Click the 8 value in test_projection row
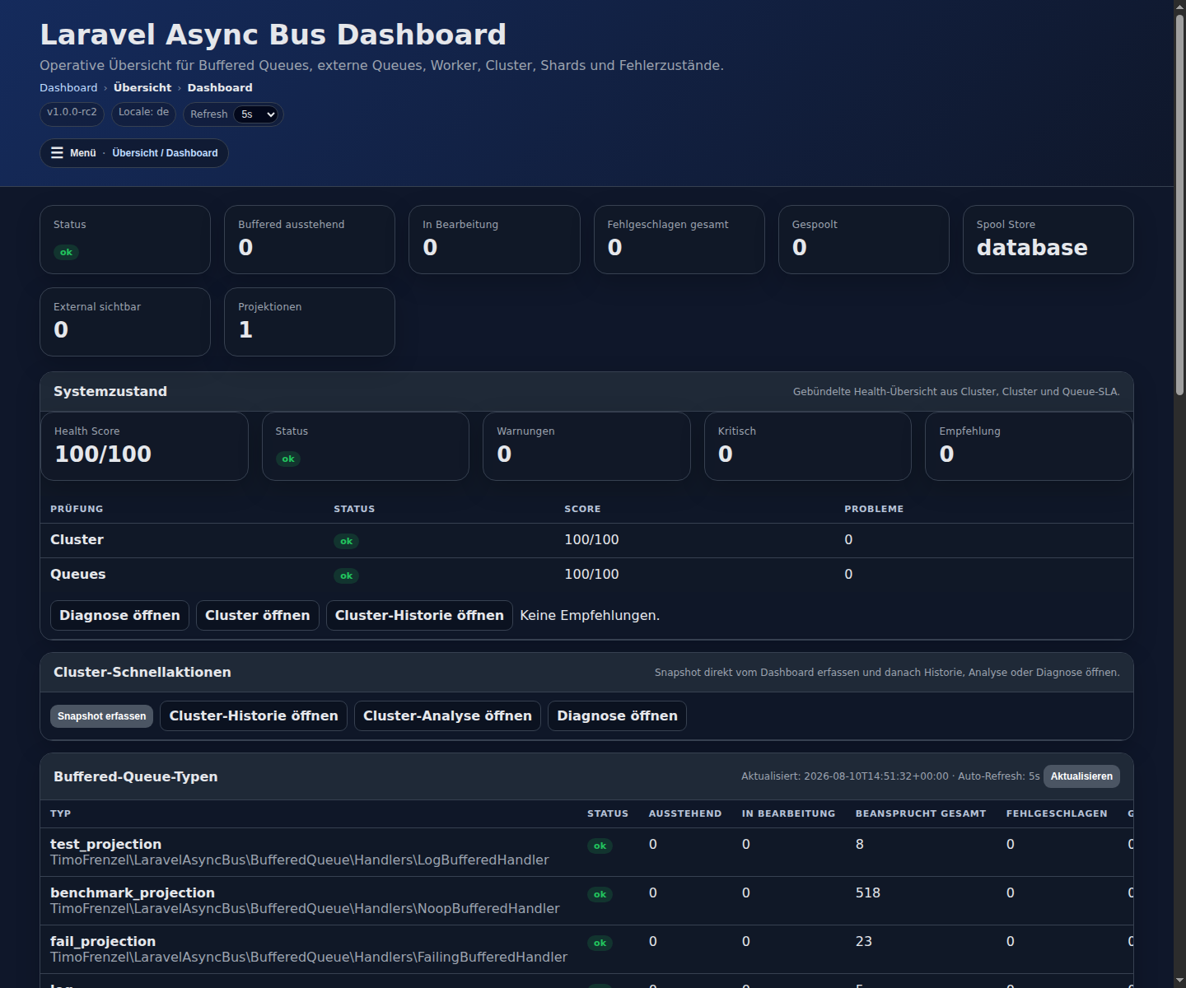 coord(860,845)
